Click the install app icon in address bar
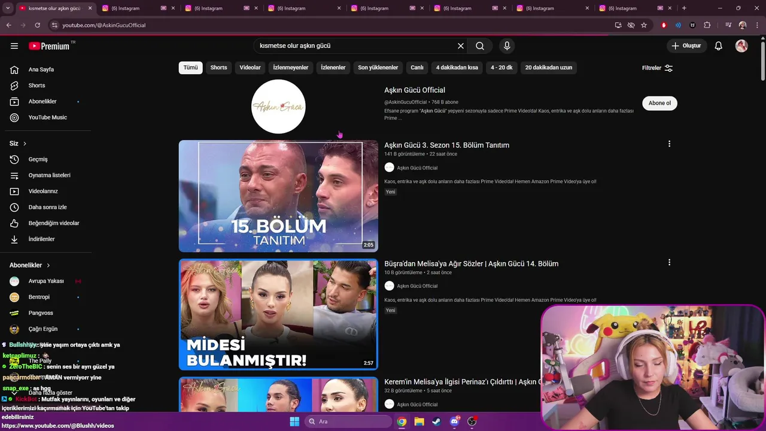 (618, 25)
